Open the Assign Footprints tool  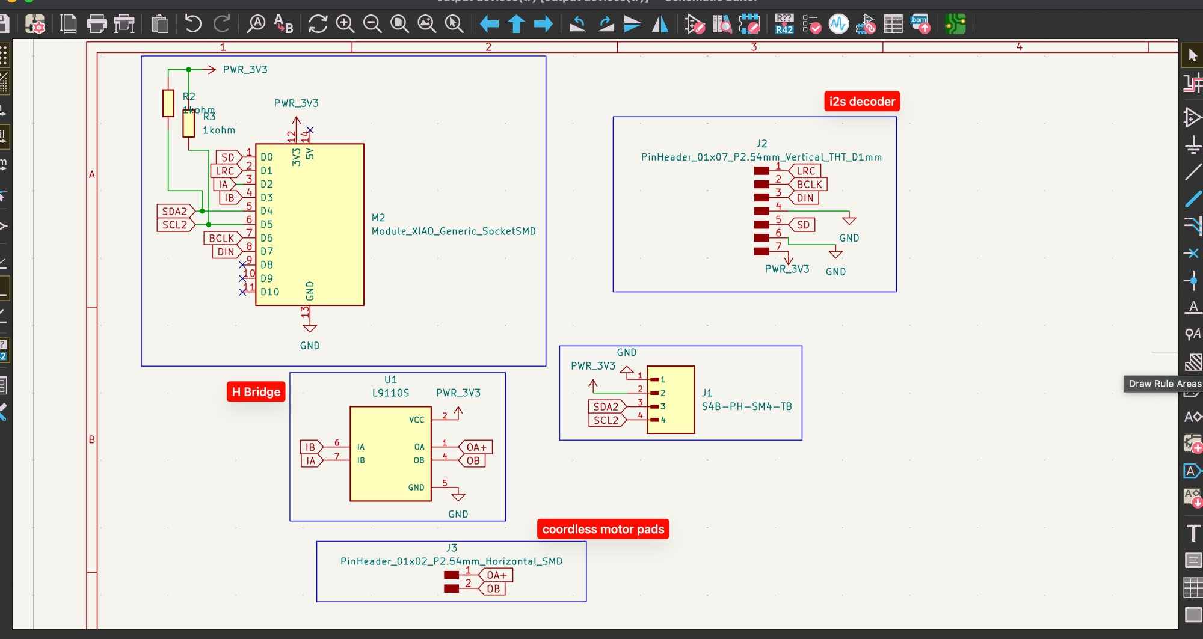tap(866, 24)
